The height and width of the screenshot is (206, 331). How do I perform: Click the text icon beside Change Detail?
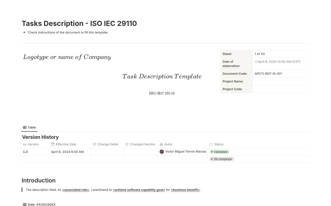click(x=95, y=144)
